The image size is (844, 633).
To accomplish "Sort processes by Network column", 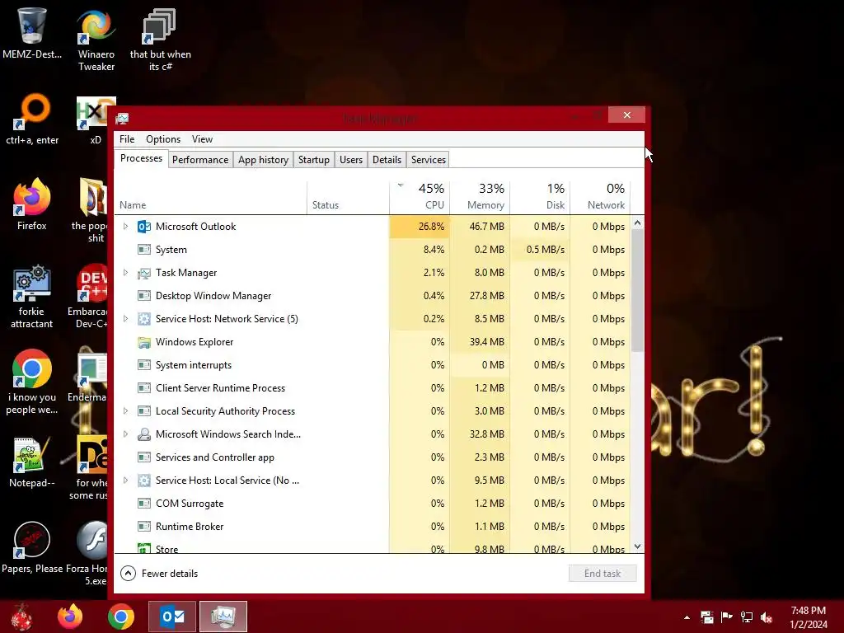I will [x=600, y=197].
